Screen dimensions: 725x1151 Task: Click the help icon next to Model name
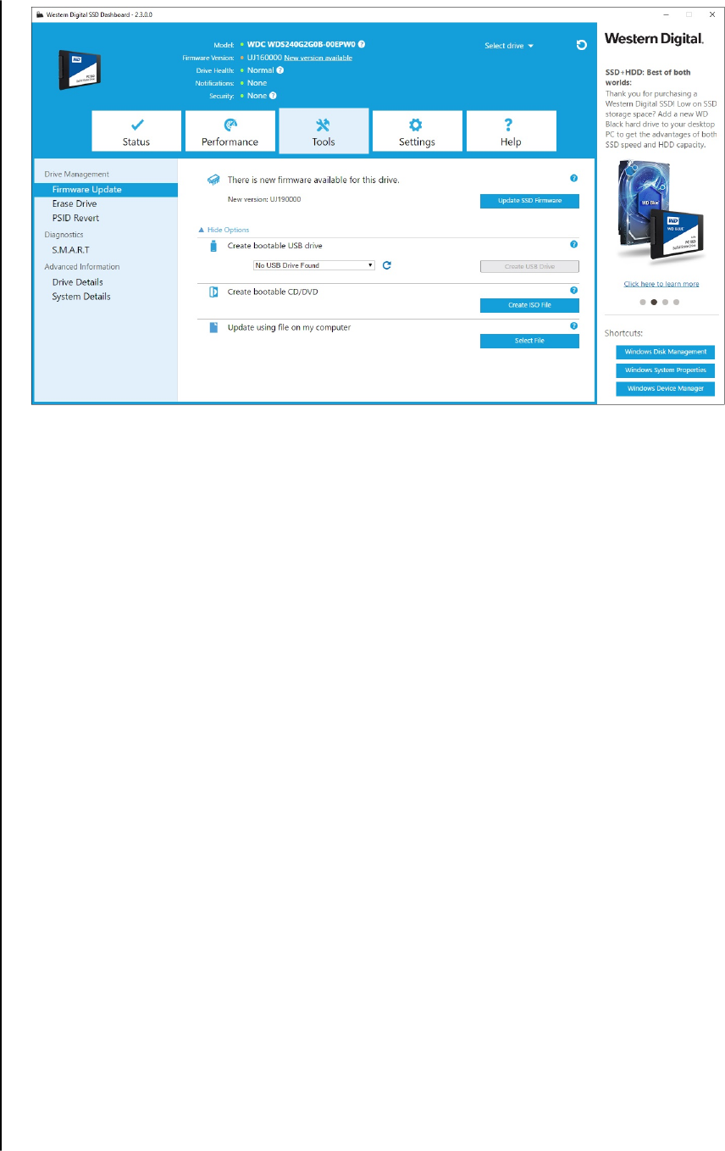click(x=362, y=43)
